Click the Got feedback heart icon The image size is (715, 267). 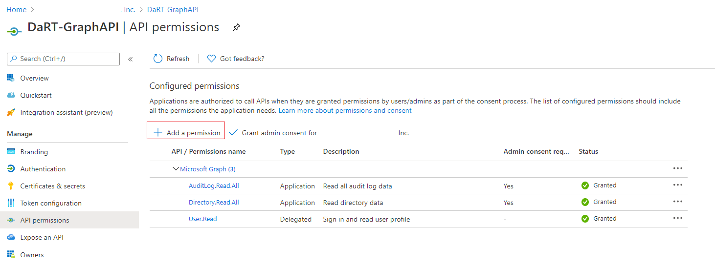(211, 59)
